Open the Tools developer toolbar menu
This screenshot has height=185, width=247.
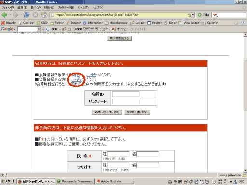170,23
